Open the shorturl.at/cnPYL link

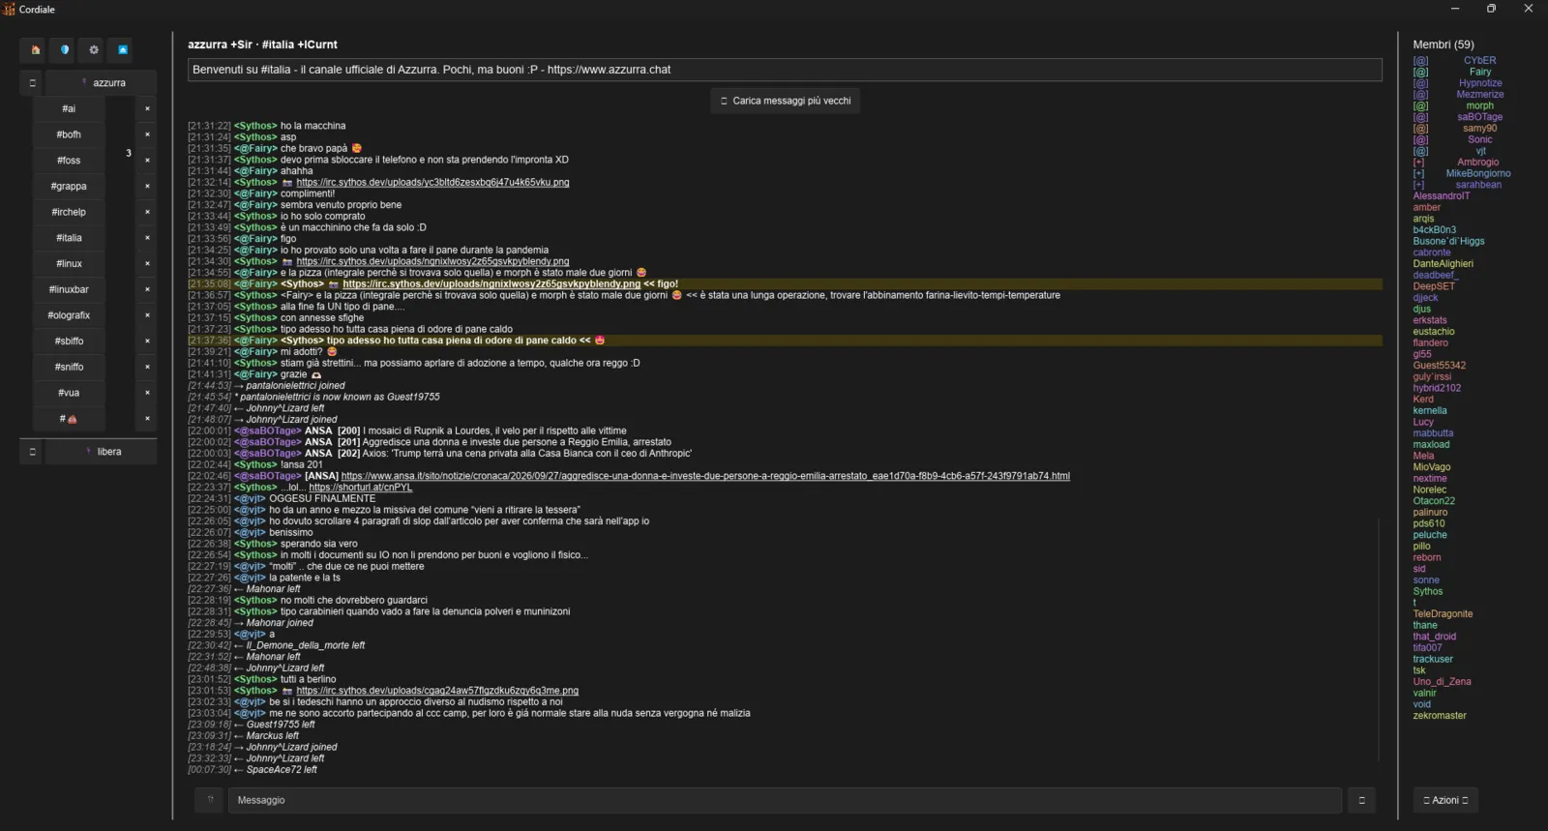click(361, 488)
